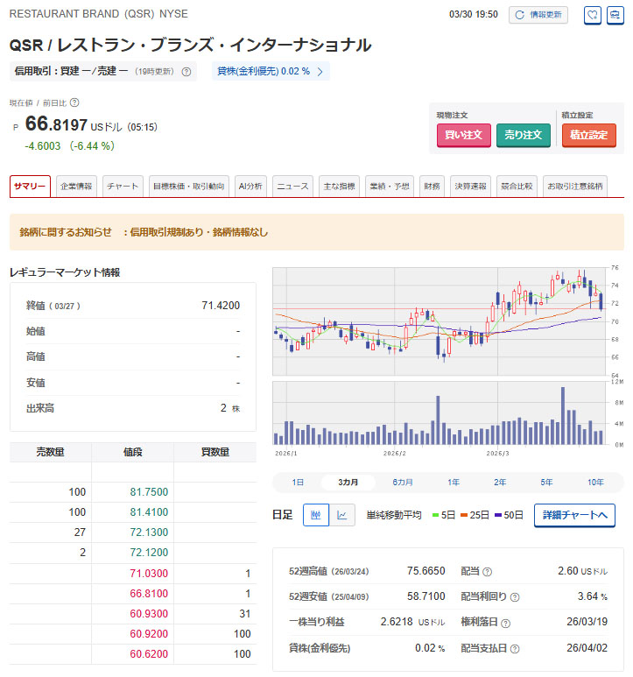Open the チャート tab
Screen dimensions: 633x677
[123, 187]
